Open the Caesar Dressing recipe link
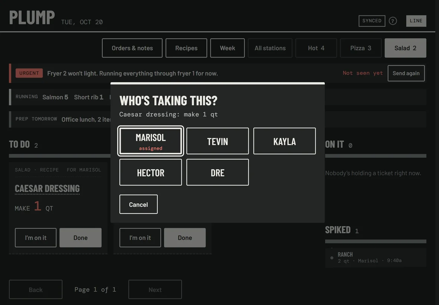Viewport: 439px width, 305px height. coord(47,189)
